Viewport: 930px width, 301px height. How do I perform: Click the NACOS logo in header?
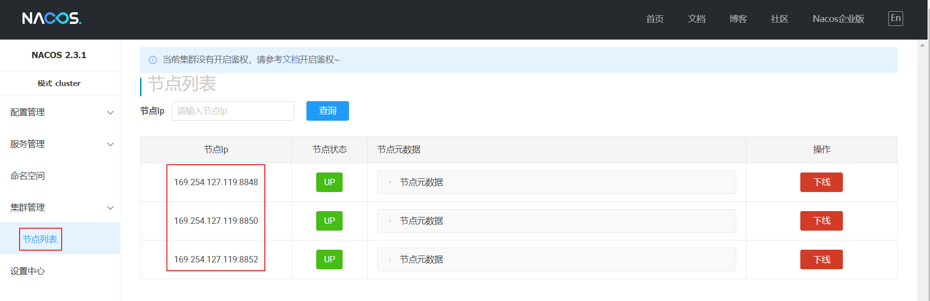(52, 19)
